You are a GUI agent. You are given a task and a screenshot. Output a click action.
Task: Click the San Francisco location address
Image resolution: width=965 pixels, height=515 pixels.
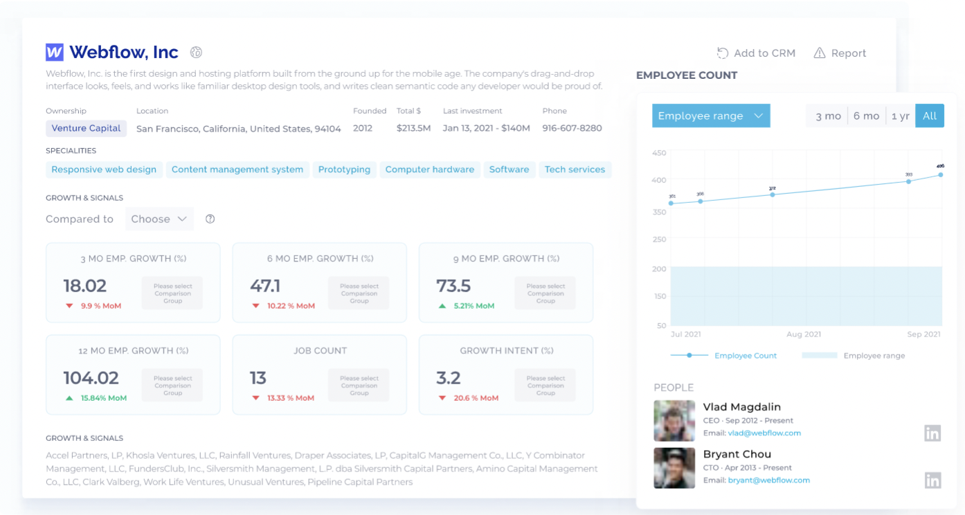pyautogui.click(x=239, y=129)
